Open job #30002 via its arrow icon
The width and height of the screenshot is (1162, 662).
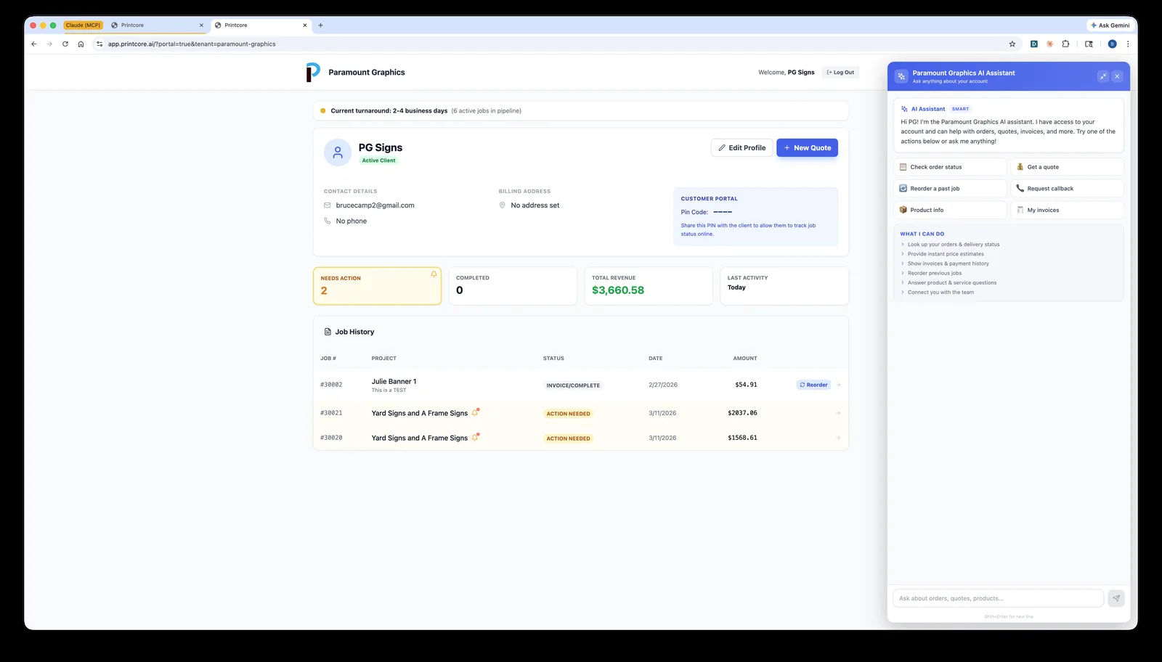point(838,385)
